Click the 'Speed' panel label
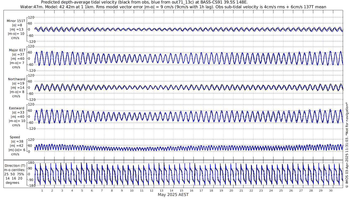 click(15, 137)
